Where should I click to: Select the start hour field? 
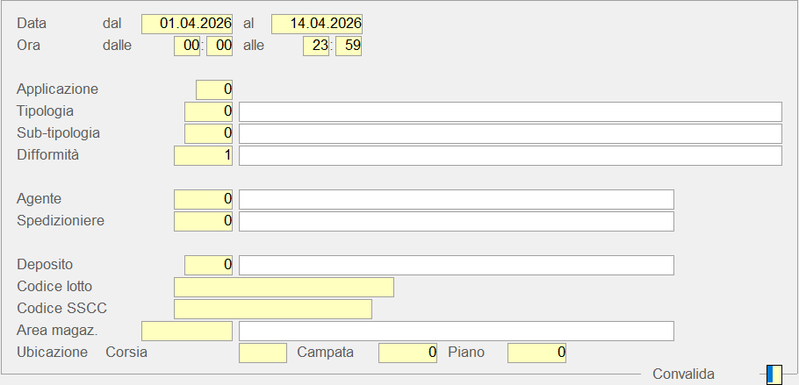[x=187, y=46]
